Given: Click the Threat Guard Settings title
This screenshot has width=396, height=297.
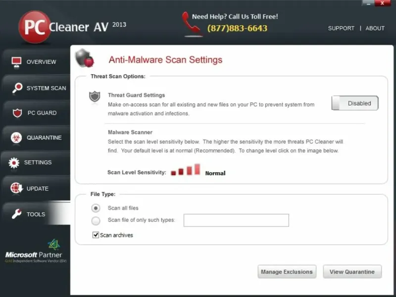Looking at the screenshot, I should 137,95.
